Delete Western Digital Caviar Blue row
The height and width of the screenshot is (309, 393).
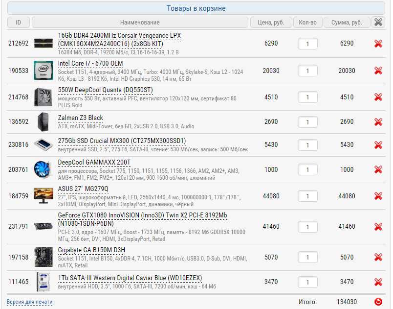coord(378,282)
